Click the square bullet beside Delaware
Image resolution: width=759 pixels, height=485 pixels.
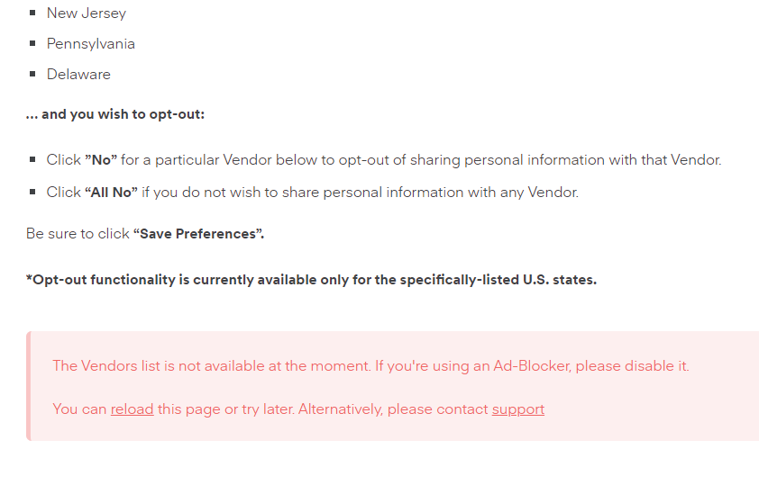[x=32, y=75]
